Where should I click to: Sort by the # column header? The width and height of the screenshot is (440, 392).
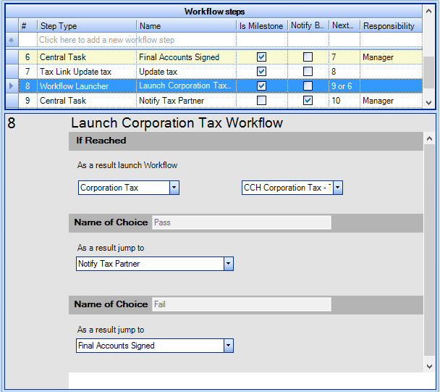pyautogui.click(x=27, y=26)
